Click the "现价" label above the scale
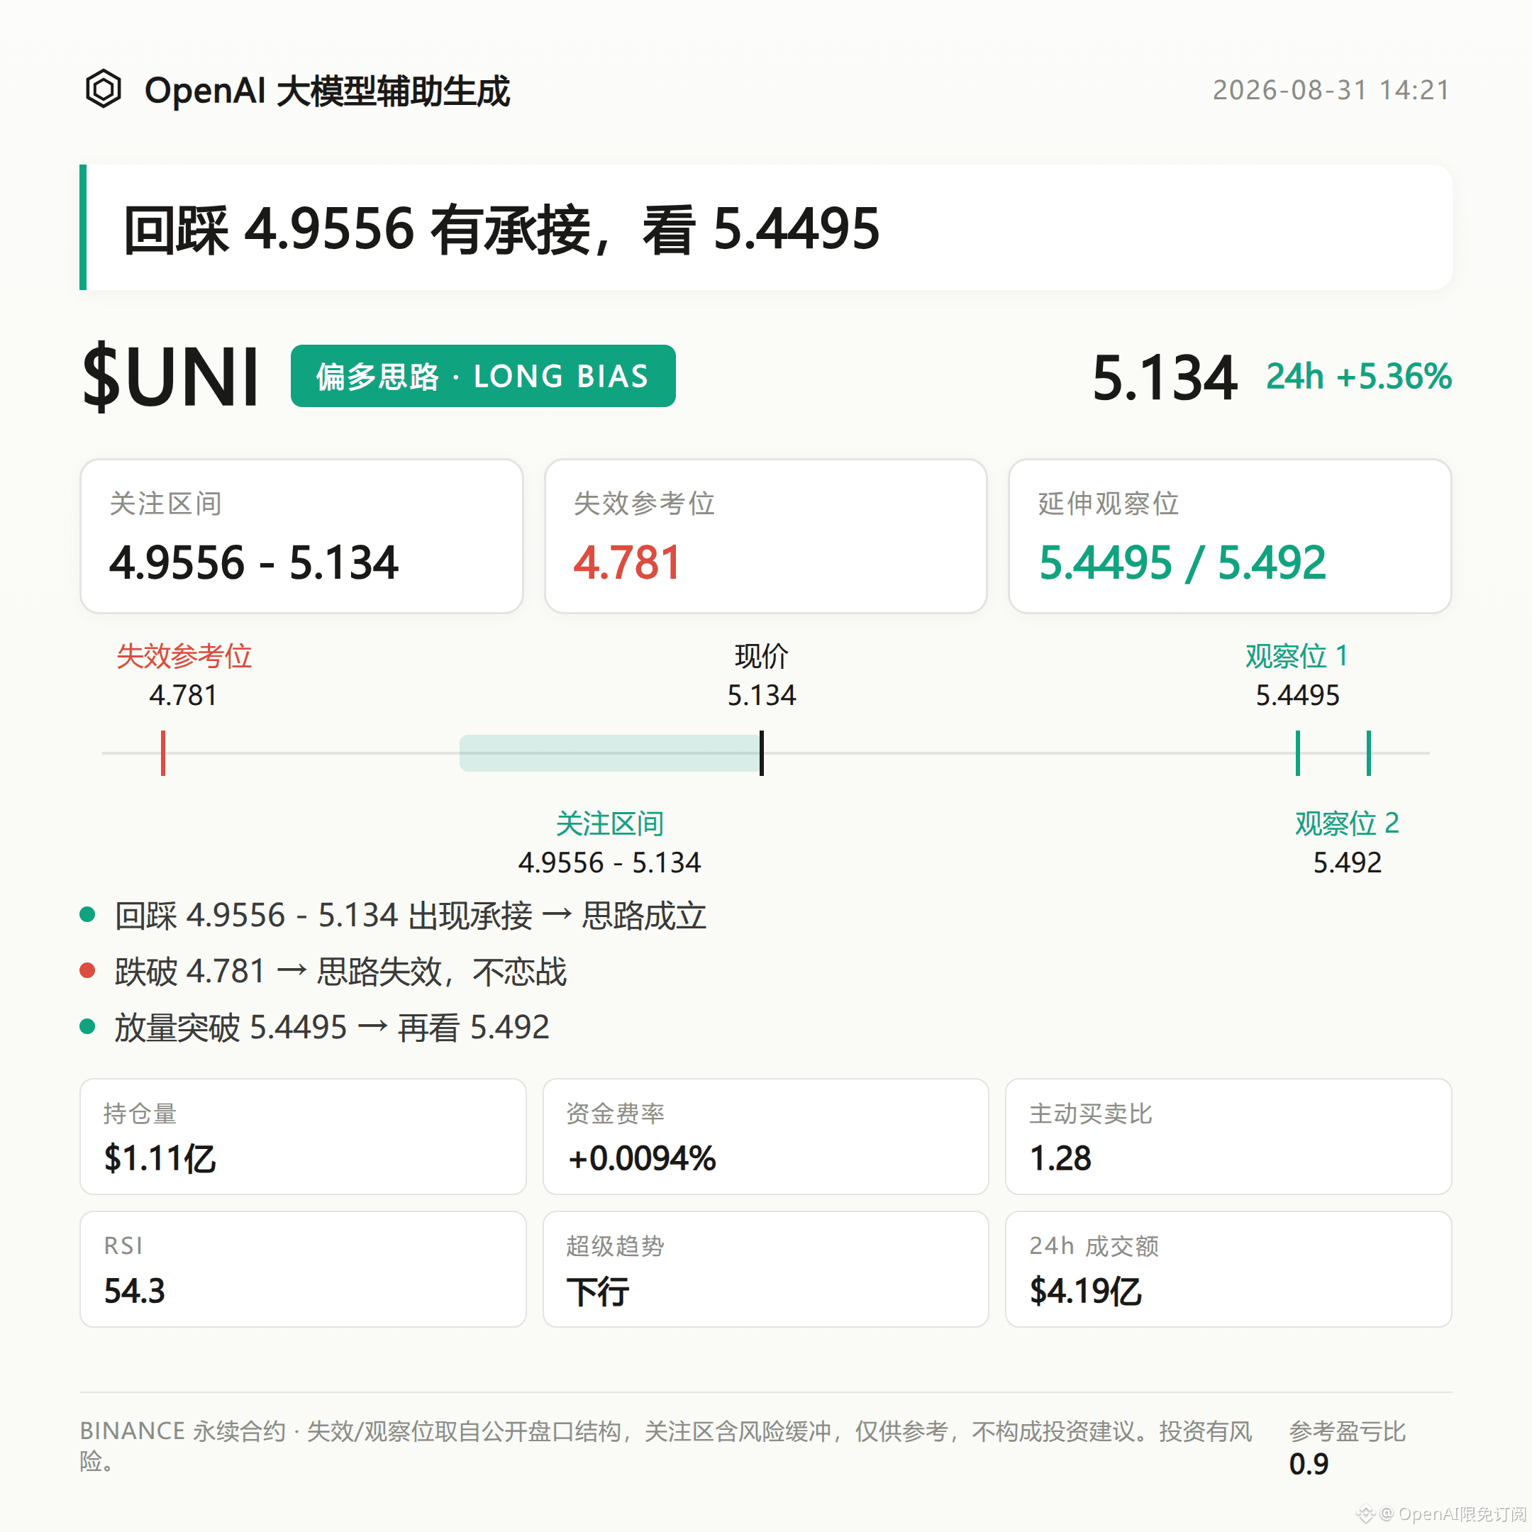This screenshot has width=1532, height=1532. click(761, 656)
